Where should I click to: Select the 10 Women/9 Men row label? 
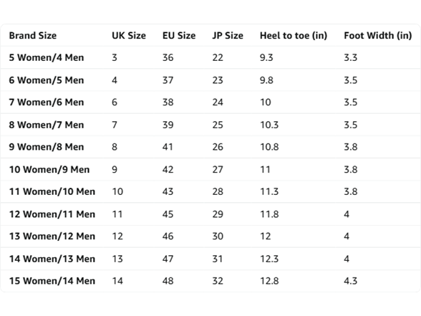pos(49,170)
